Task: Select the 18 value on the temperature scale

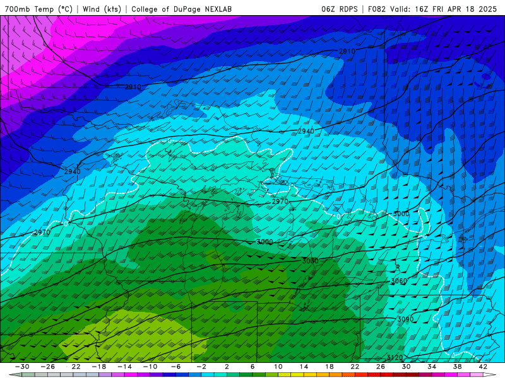Action: point(329,367)
